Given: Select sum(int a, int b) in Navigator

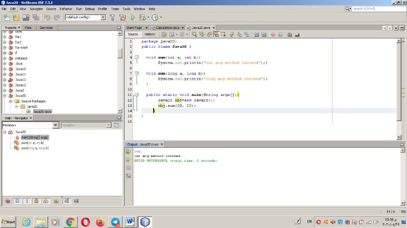Looking at the screenshot, I should (33, 143).
